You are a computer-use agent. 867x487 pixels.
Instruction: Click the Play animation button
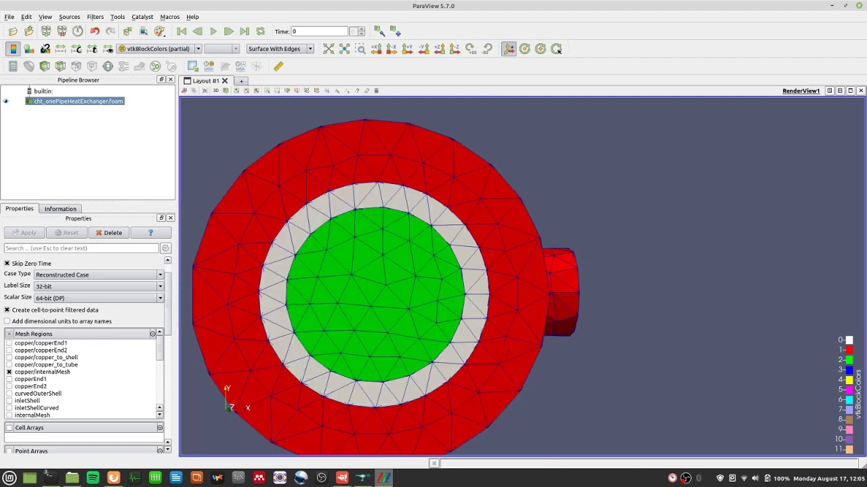pyautogui.click(x=213, y=31)
